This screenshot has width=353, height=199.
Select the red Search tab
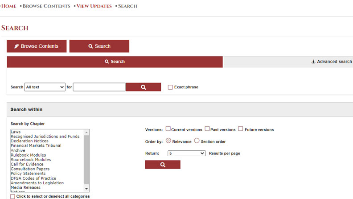coord(115,62)
